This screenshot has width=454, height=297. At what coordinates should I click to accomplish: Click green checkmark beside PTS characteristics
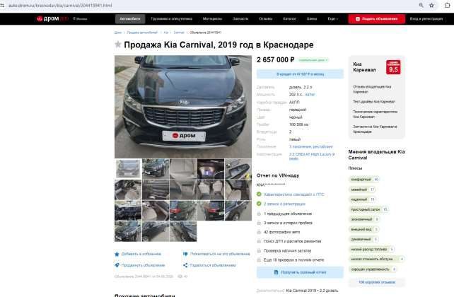point(259,194)
